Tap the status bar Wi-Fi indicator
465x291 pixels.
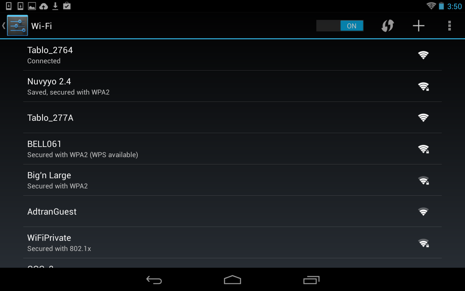(x=431, y=6)
